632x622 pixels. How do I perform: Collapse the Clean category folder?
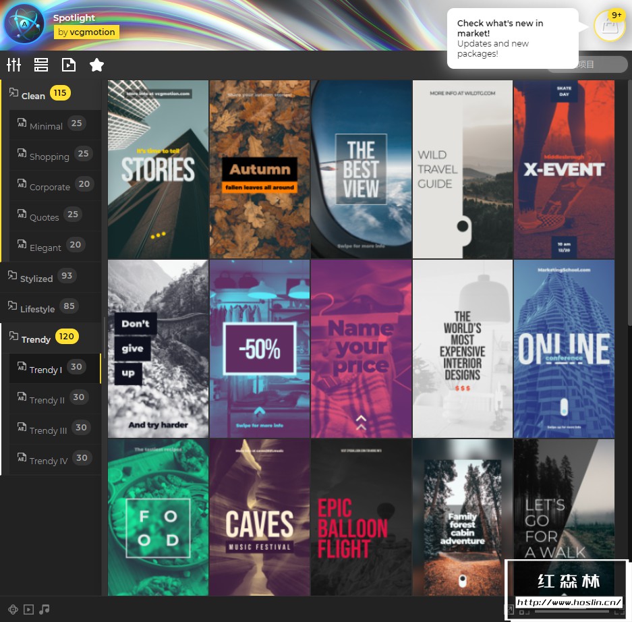[x=13, y=92]
